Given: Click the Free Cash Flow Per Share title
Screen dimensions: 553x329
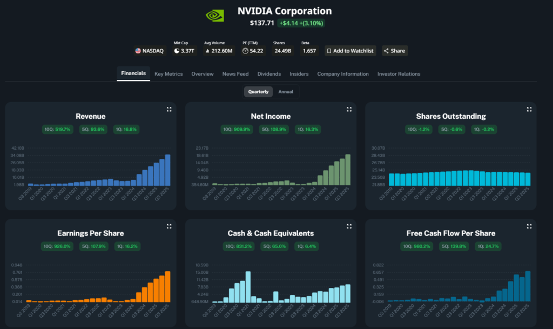Looking at the screenshot, I should coord(451,233).
